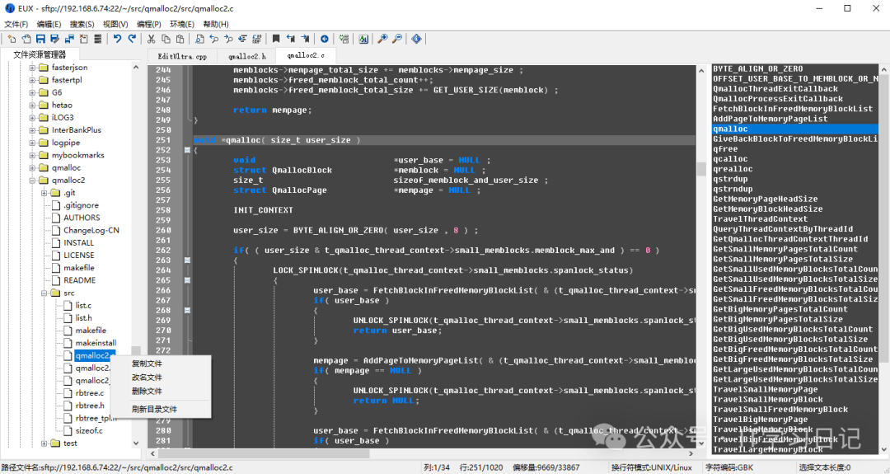Viewport: 890px width, 474px height.
Task: Click the Undo toolbar icon
Action: 117,39
